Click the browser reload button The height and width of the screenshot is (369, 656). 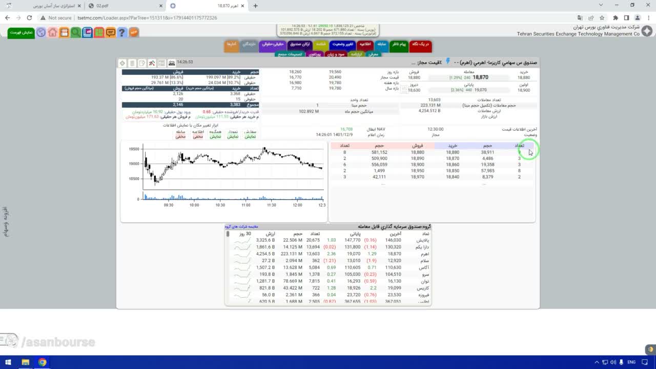point(29,17)
